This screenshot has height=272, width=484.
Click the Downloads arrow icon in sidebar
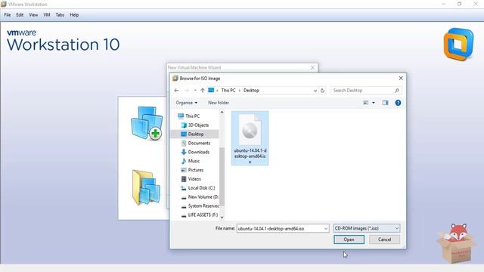[184, 152]
